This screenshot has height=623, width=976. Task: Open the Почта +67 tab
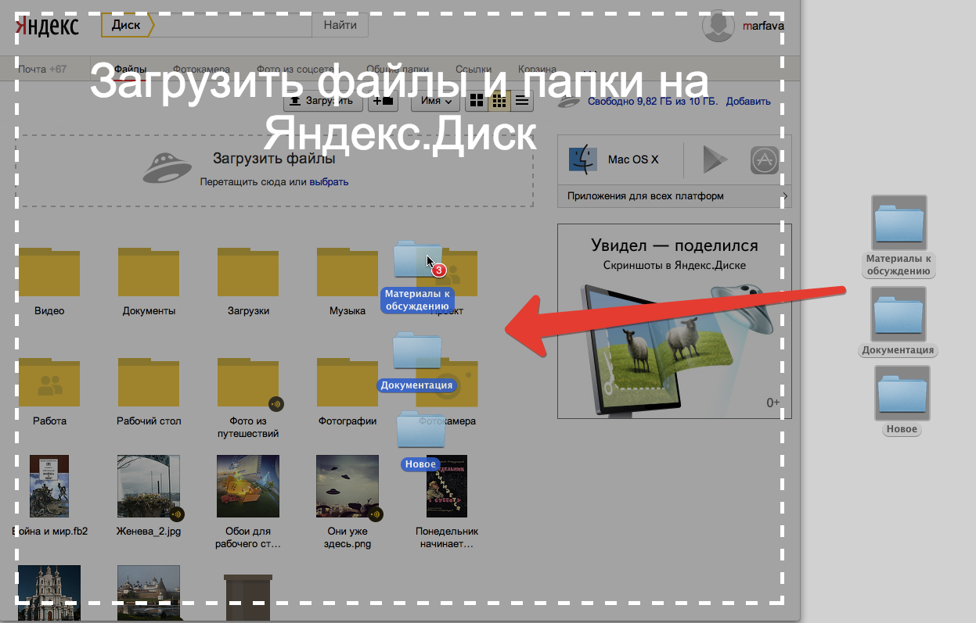click(x=42, y=69)
